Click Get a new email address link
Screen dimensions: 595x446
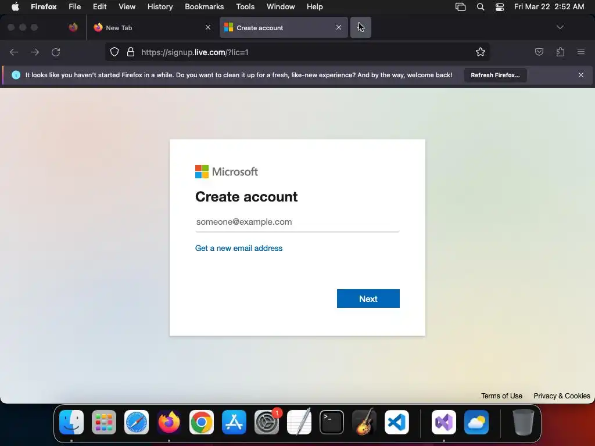[x=239, y=248]
